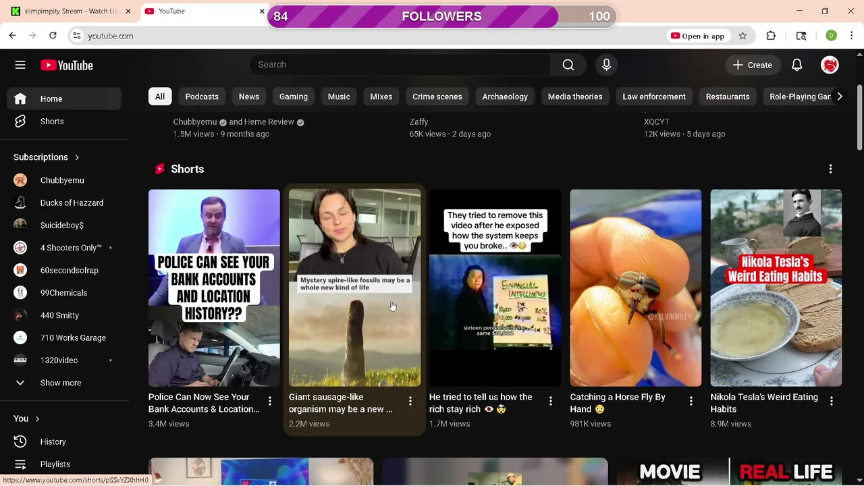Image resolution: width=864 pixels, height=486 pixels.
Task: Select the Crime scenes chip
Action: tap(437, 97)
